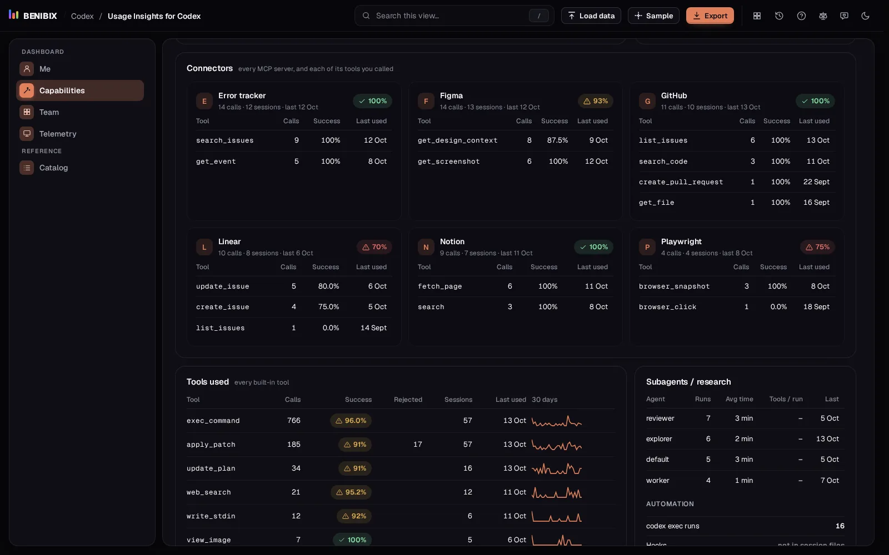Click the apply_patch tool row

point(401,445)
